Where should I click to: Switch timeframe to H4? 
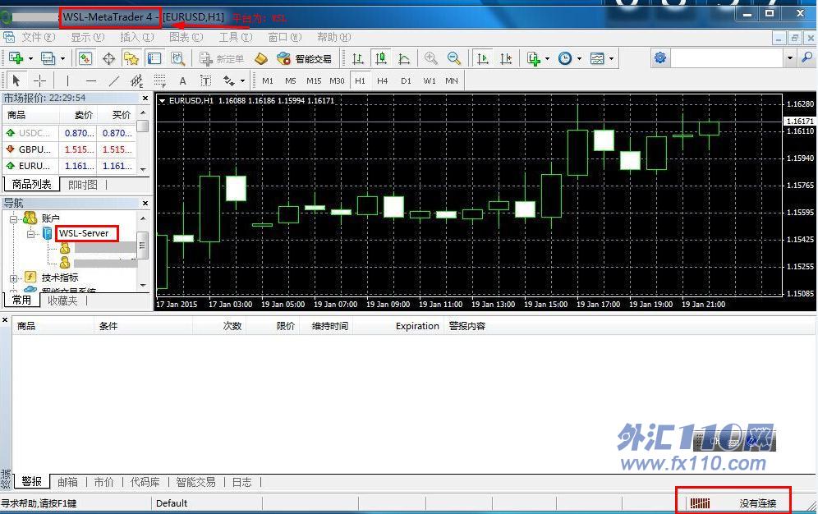[383, 80]
